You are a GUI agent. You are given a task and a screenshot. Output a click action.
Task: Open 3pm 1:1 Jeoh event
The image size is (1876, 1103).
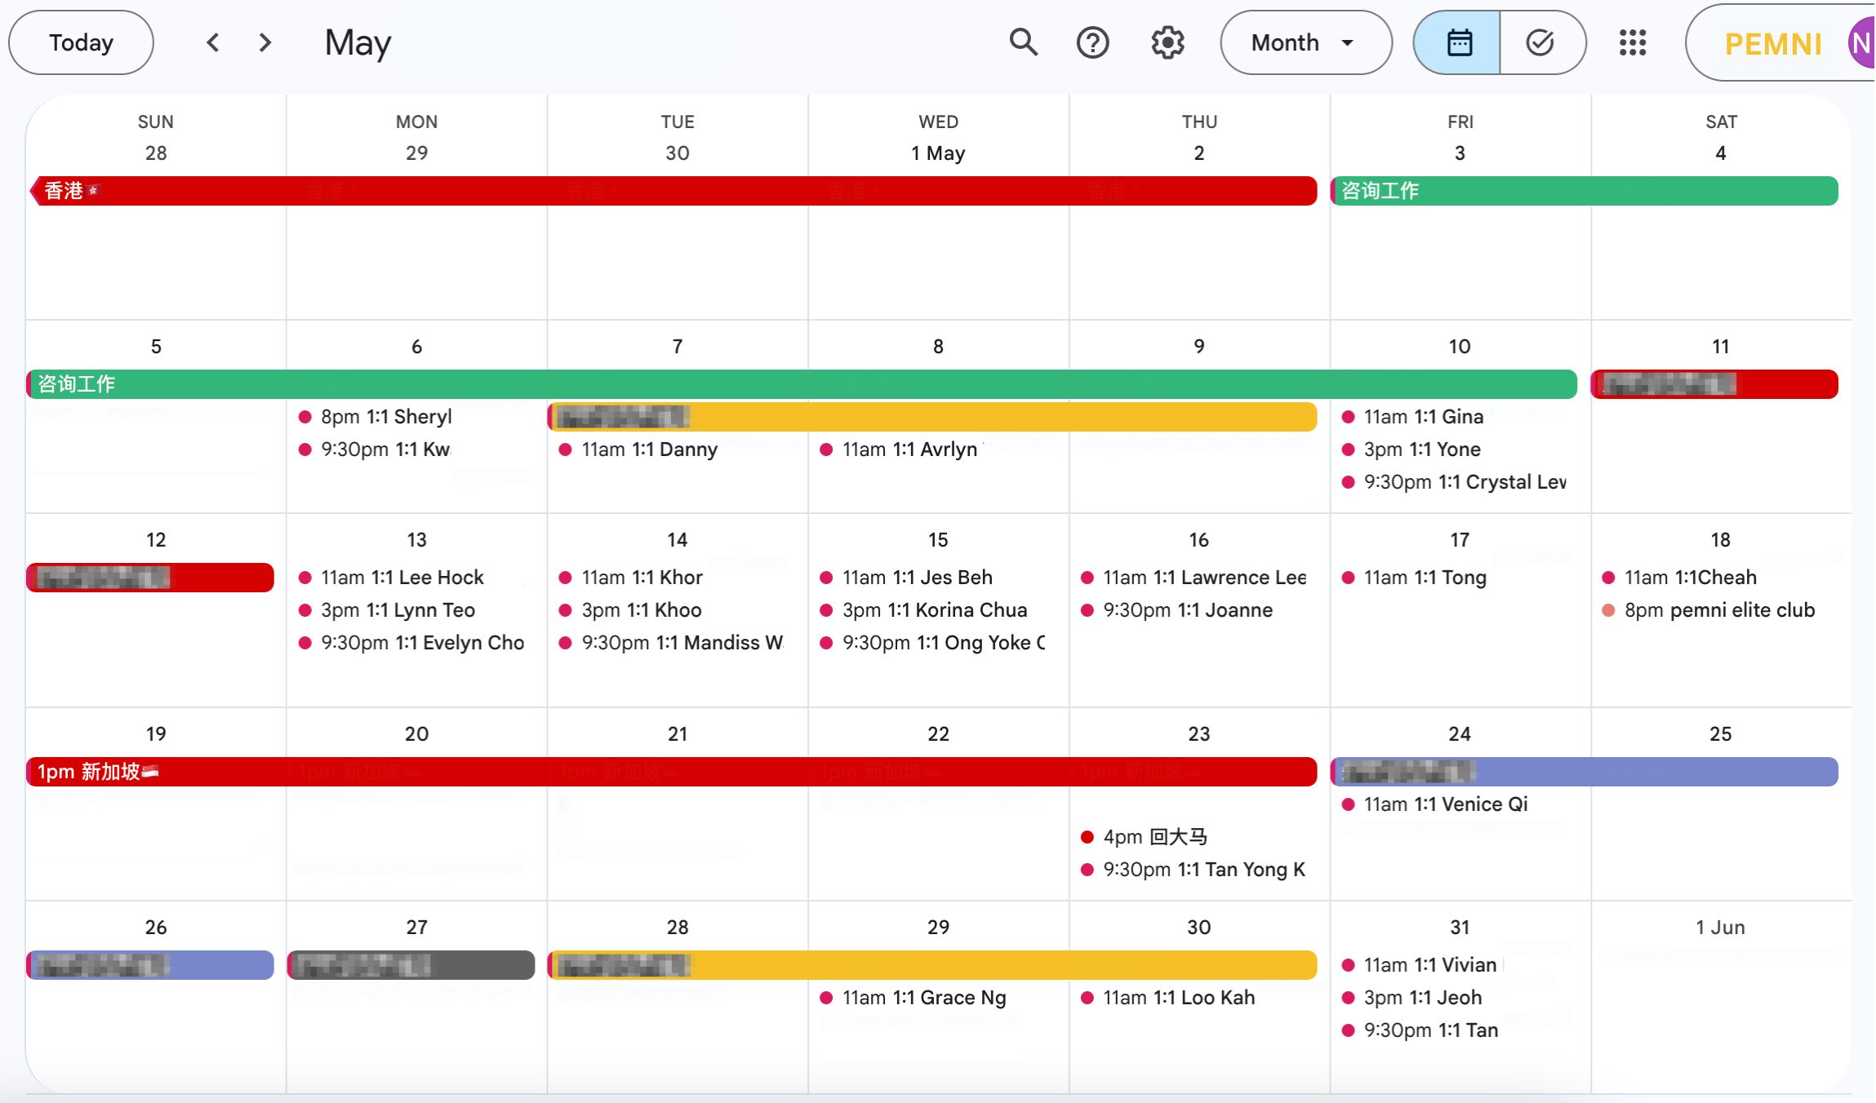click(x=1411, y=998)
